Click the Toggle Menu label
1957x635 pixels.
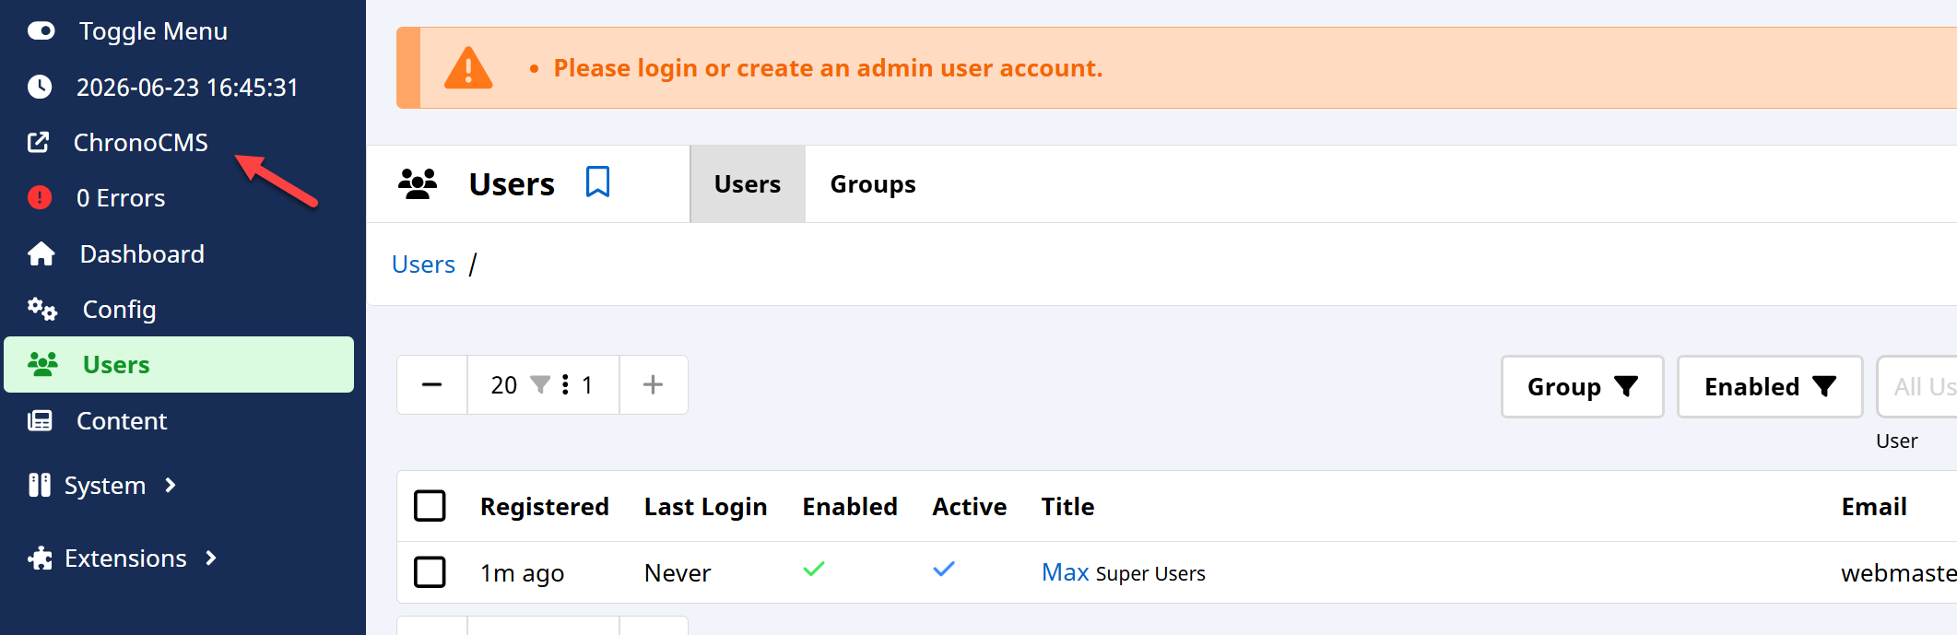coord(153,31)
